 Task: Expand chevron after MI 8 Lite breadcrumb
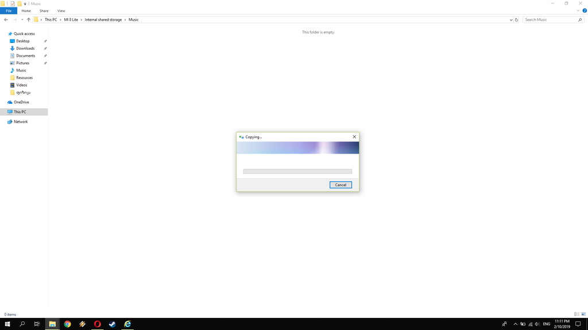(x=81, y=20)
